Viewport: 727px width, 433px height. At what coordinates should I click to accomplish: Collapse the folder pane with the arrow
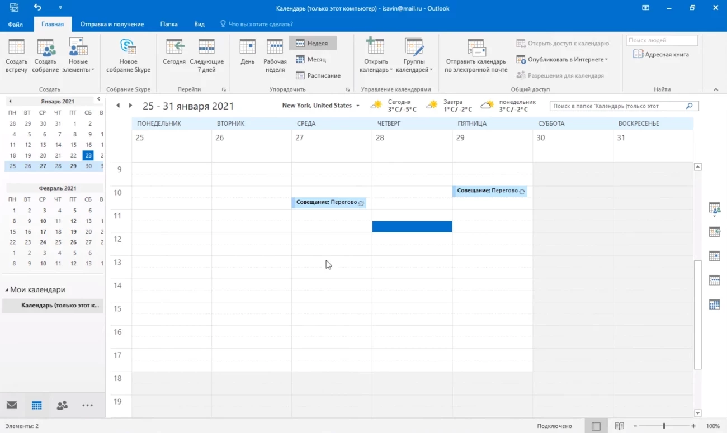98,99
